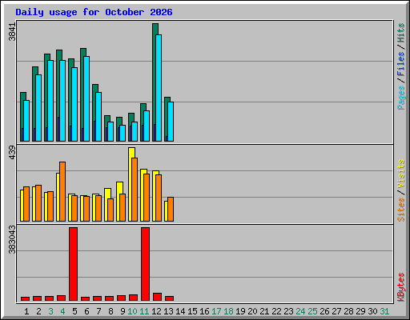The image size is (410, 320).
Task: Click day label 30 on the x-axis
Action: point(372,311)
